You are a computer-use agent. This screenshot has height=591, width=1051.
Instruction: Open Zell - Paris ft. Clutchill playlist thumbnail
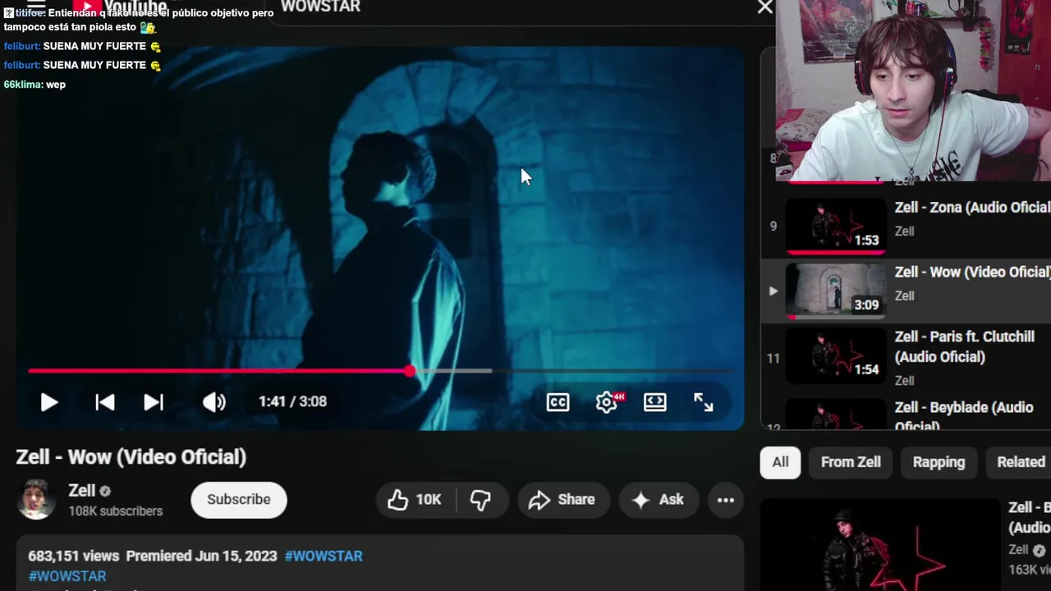pyautogui.click(x=836, y=355)
